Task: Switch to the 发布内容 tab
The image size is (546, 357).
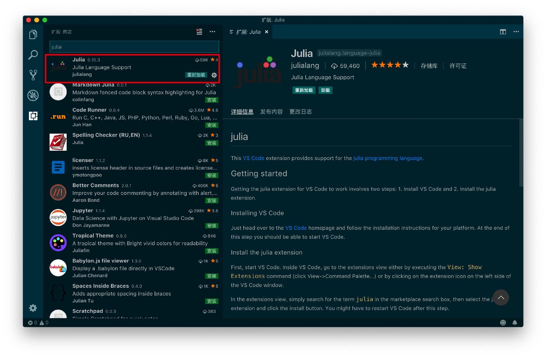Action: pos(271,112)
